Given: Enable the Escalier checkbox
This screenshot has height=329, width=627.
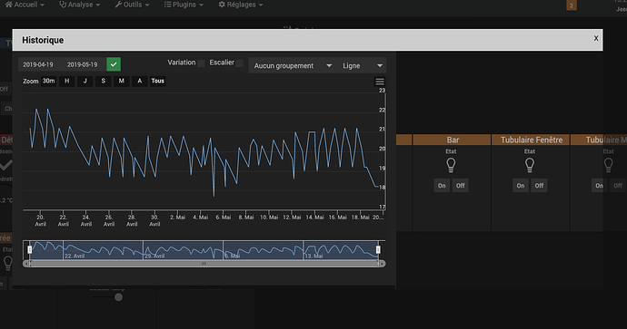Looking at the screenshot, I should [x=240, y=63].
